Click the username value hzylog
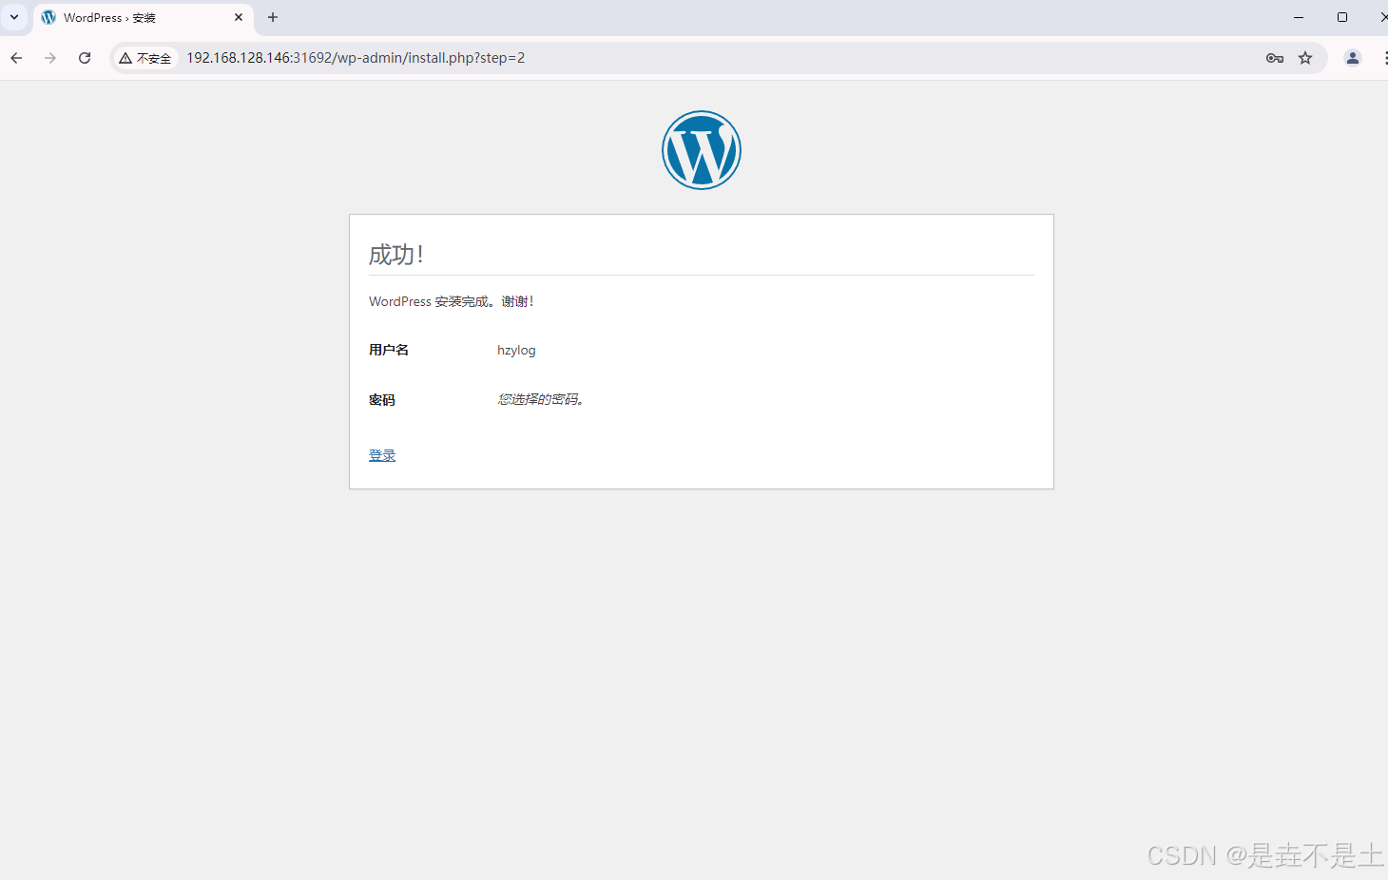The width and height of the screenshot is (1388, 880). (516, 351)
